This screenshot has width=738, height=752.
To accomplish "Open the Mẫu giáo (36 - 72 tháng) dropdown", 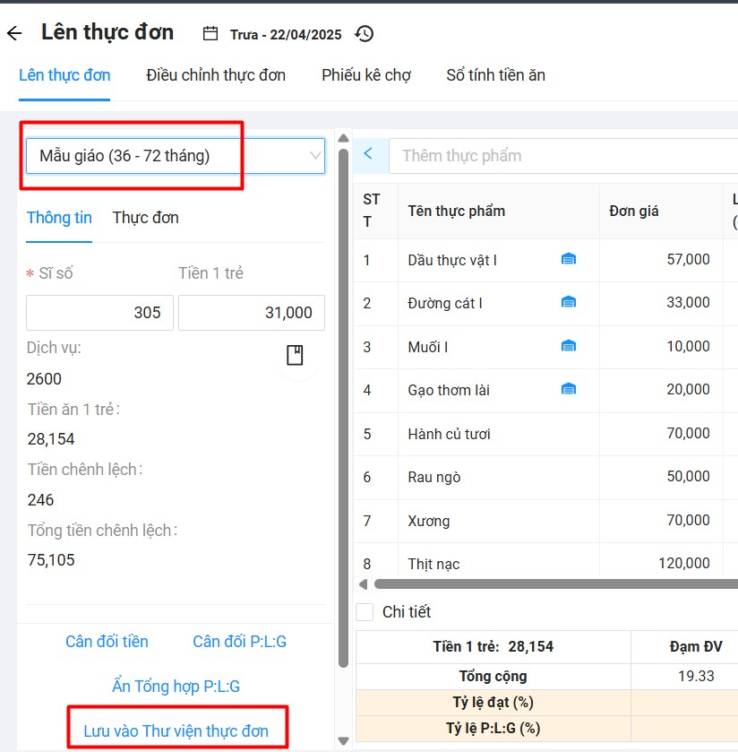I will [175, 156].
